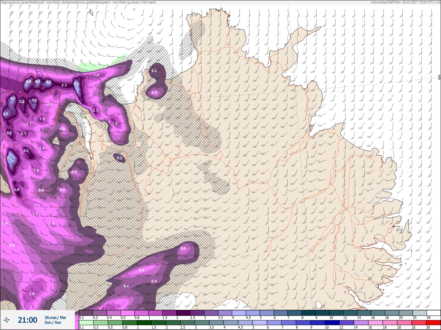Click the 3.7 value label on the map
The height and width of the screenshot is (330, 441).
(6, 114)
